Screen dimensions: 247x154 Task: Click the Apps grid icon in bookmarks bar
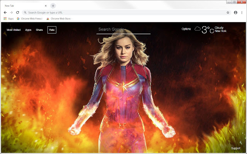[x=5, y=18]
